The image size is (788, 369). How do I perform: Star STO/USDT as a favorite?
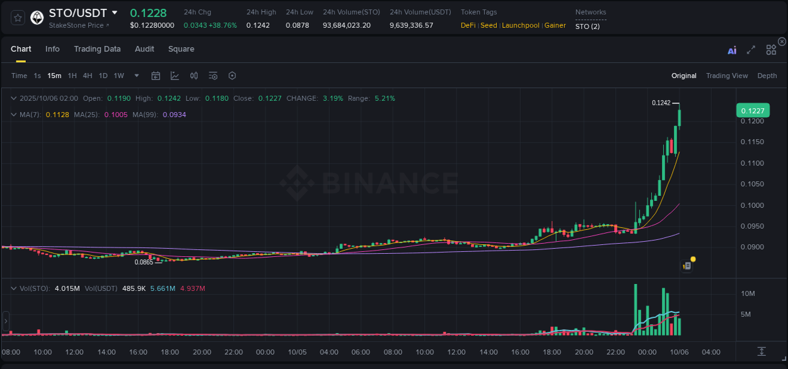(x=16, y=18)
